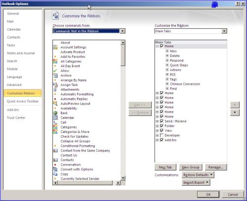Expand the Tags group
Viewport: 247px width, 201px height.
[167, 79]
